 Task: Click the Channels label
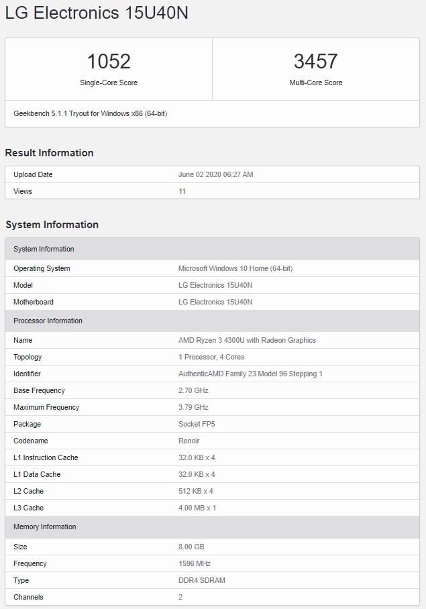point(28,597)
